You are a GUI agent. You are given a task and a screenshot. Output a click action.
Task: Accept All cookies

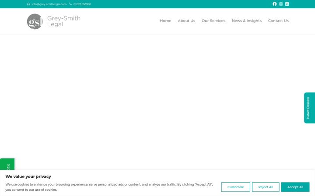coord(295,187)
